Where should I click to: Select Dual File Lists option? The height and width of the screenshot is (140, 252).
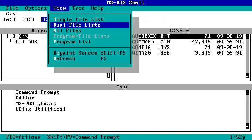[90, 25]
